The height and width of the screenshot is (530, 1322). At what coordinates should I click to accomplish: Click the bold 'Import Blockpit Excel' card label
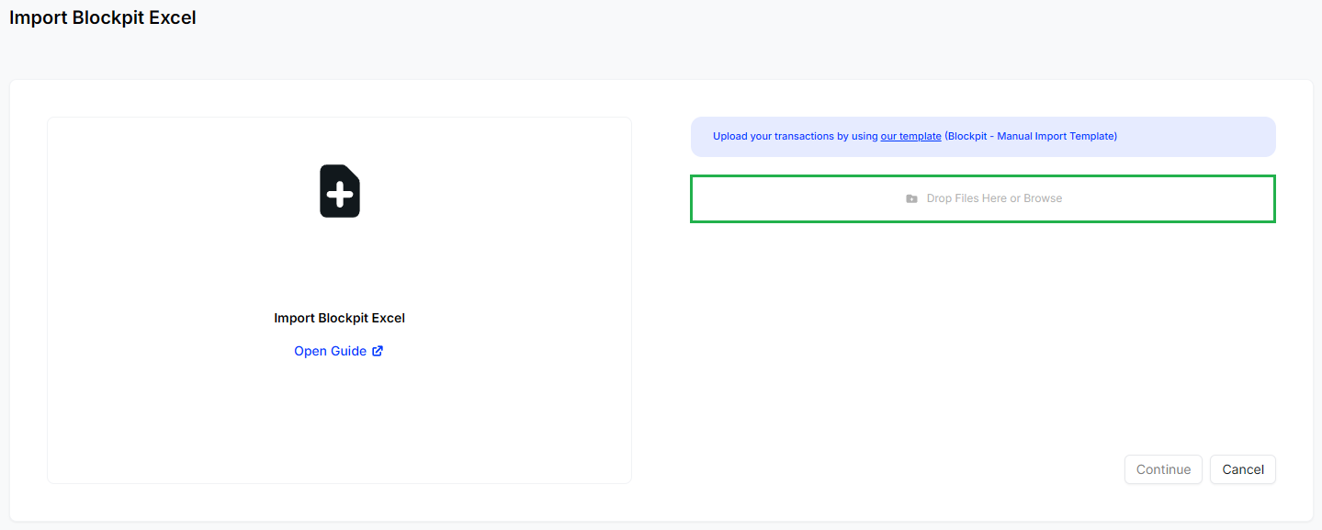click(339, 318)
